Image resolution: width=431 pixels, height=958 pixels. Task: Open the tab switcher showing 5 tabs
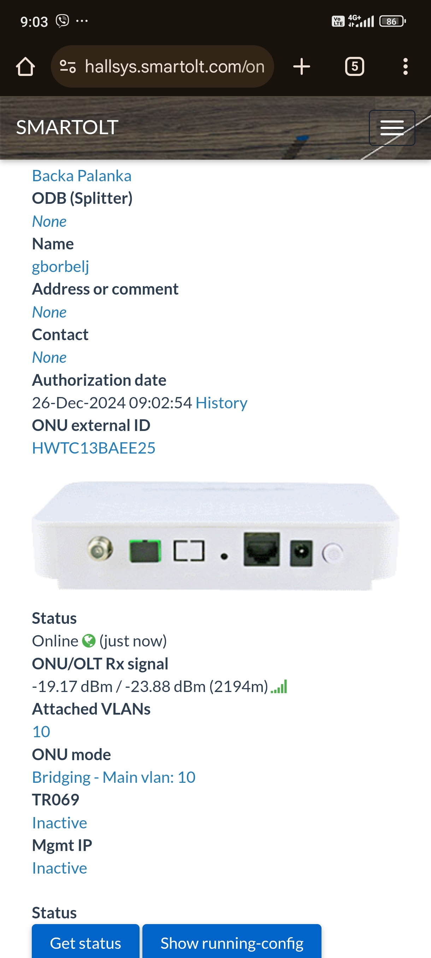[x=354, y=67]
